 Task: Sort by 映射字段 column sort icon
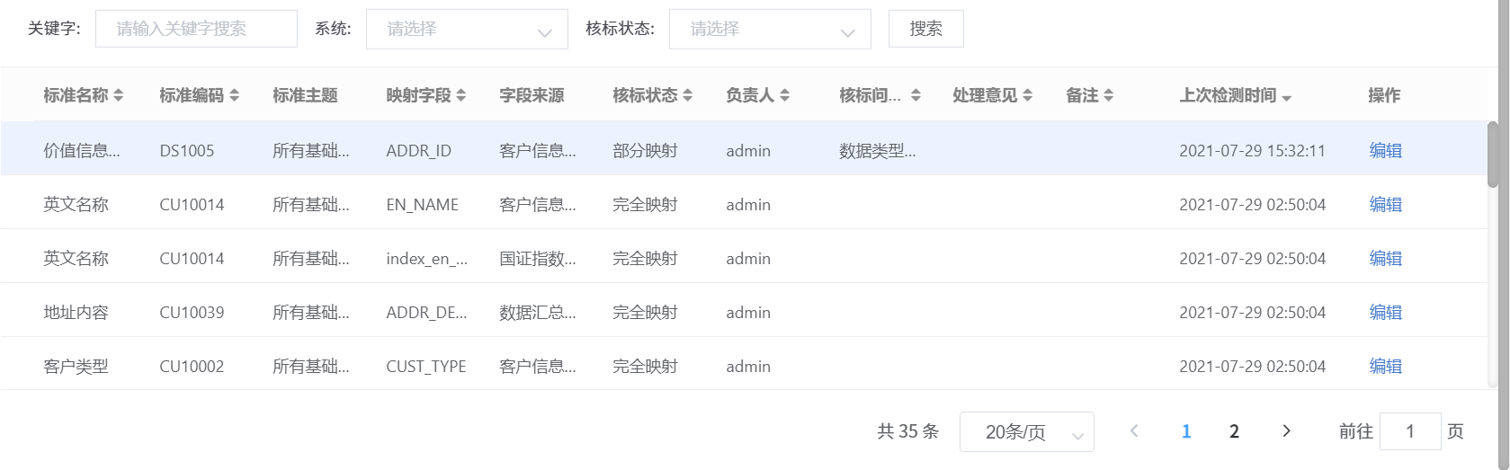pos(461,95)
